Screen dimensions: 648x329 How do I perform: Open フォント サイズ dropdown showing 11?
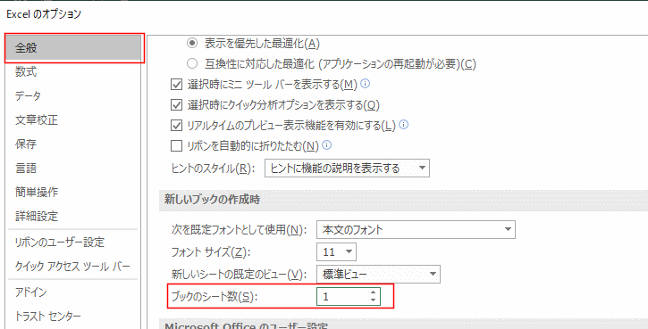pos(336,252)
